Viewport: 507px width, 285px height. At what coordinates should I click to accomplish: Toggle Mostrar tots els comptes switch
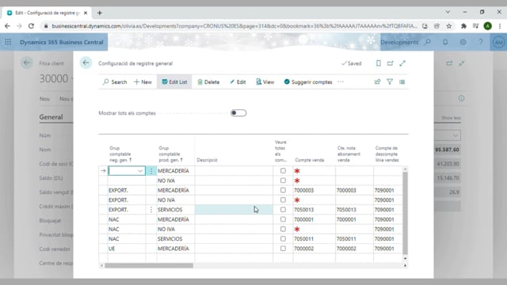point(238,112)
